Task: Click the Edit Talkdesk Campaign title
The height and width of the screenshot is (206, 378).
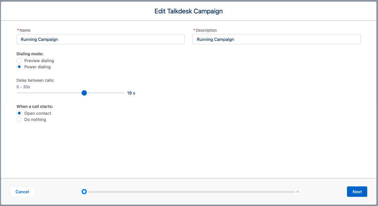Action: [x=188, y=11]
